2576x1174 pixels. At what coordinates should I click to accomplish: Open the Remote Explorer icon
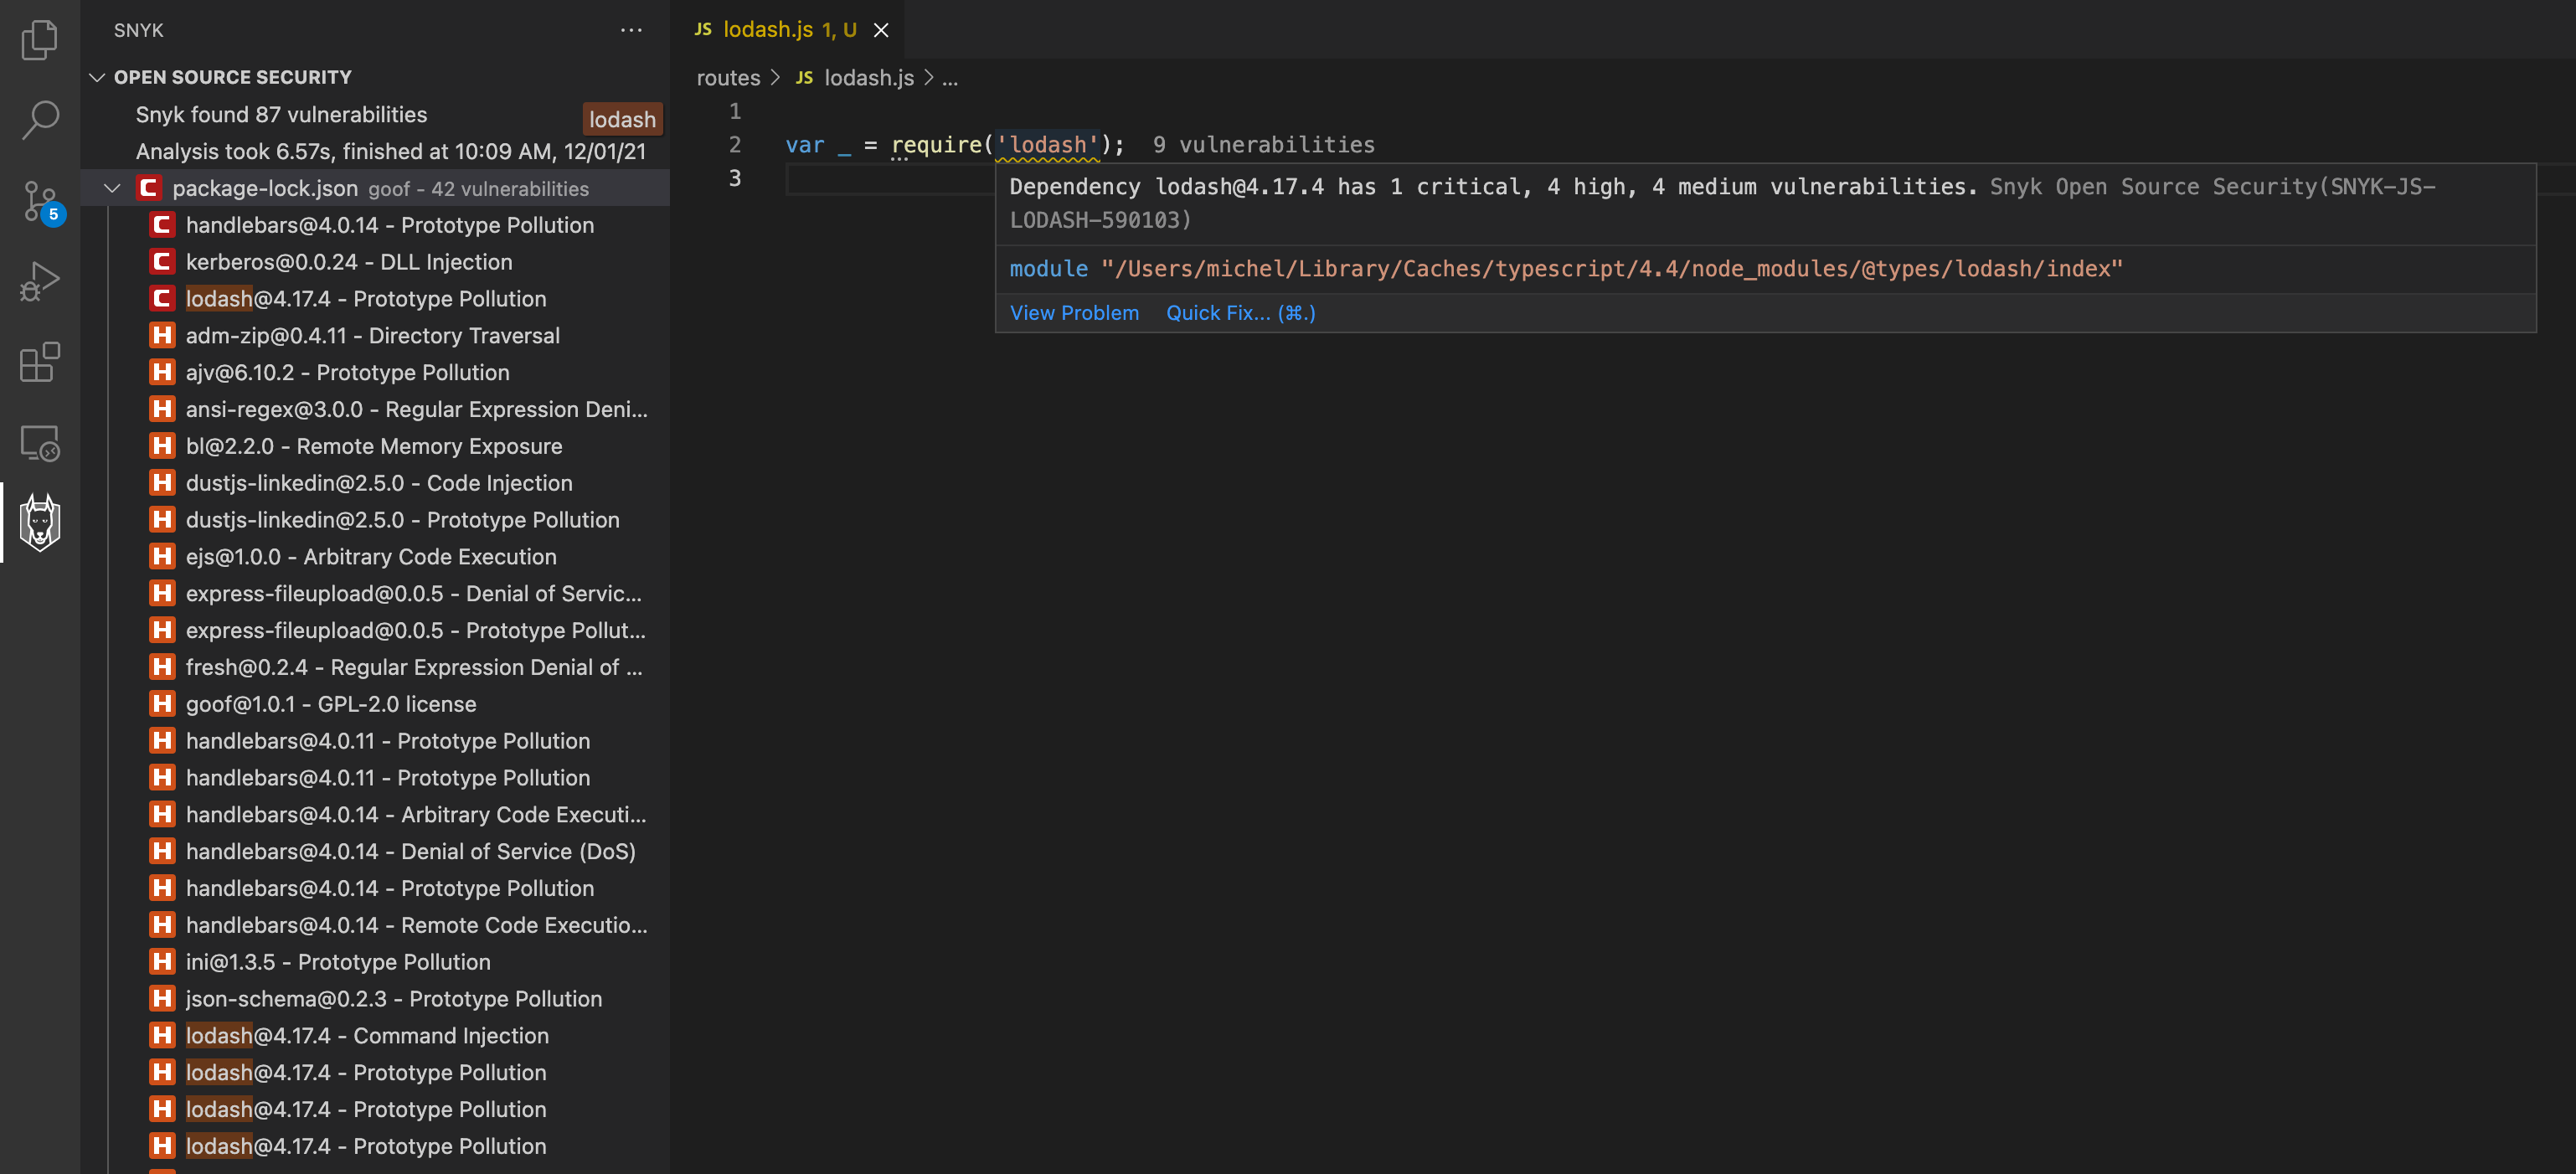click(40, 442)
